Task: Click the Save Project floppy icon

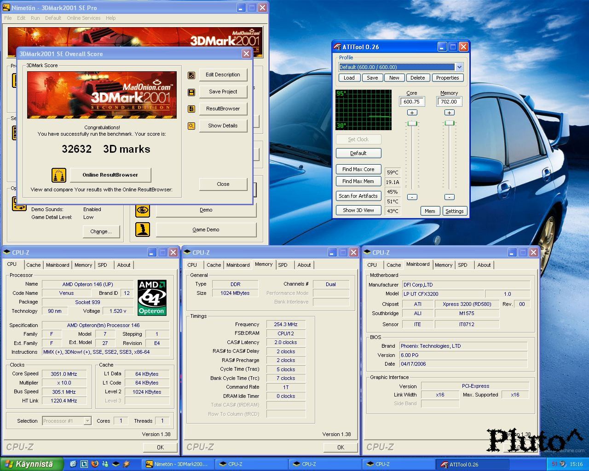Action: (x=191, y=92)
